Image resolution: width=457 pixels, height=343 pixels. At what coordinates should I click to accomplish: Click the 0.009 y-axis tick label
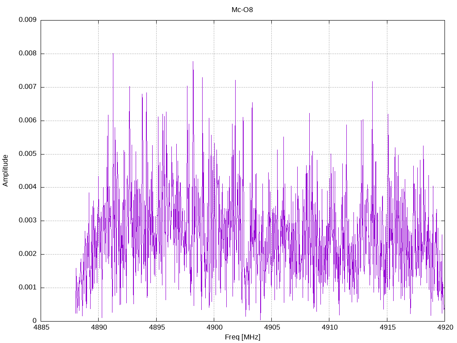point(28,20)
